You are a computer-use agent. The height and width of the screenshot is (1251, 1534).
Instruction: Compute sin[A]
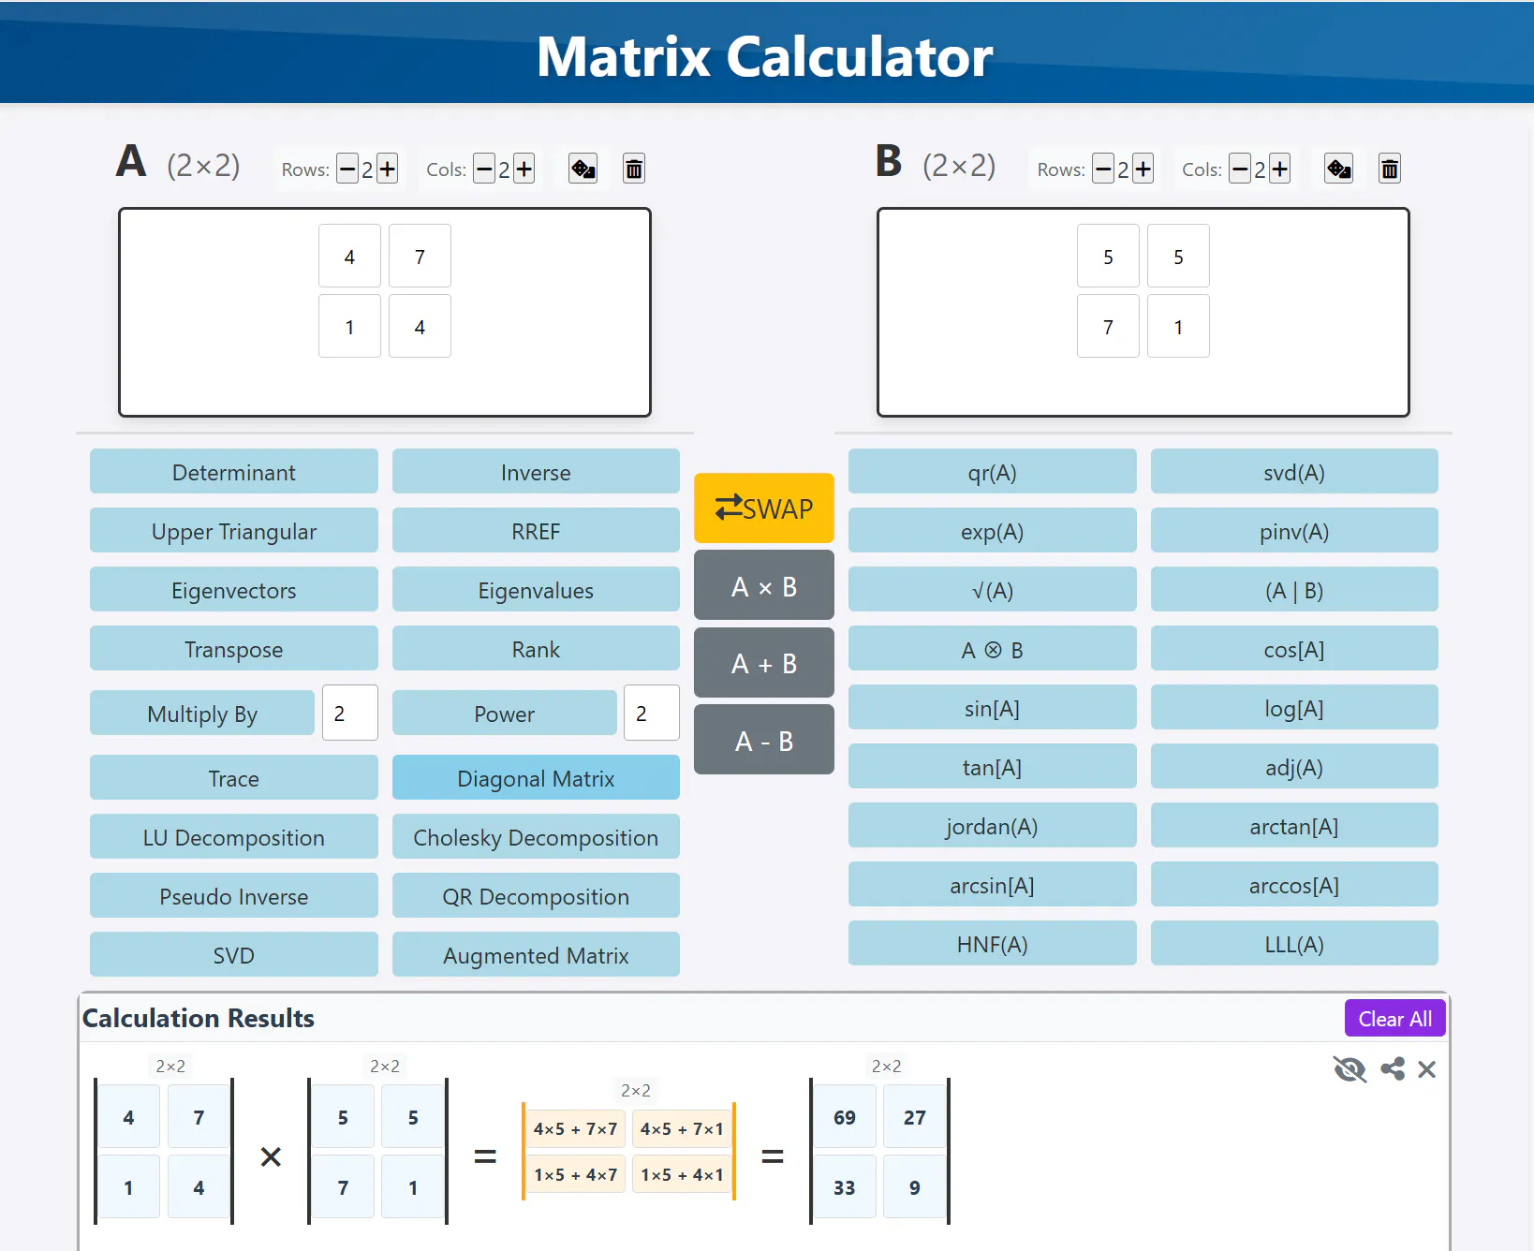coord(992,708)
